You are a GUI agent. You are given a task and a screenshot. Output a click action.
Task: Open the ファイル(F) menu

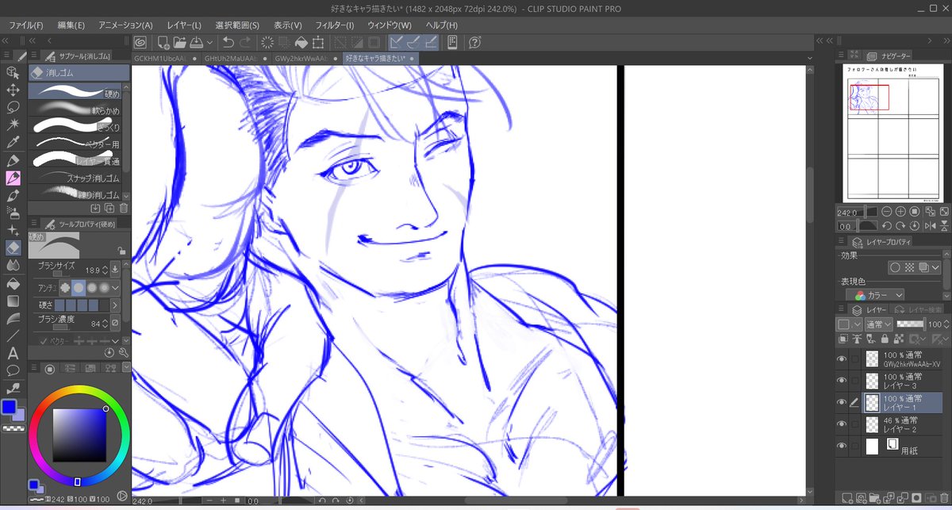[26, 25]
